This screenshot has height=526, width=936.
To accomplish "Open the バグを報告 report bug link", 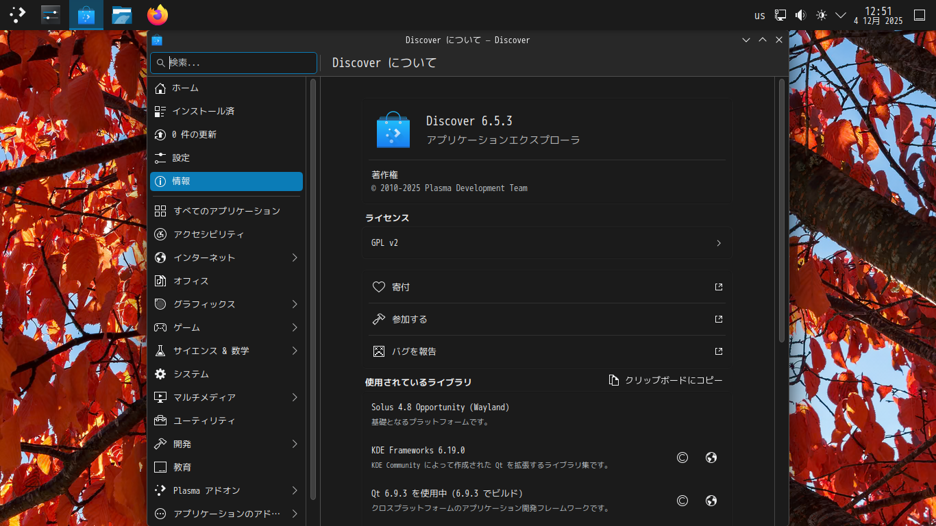I will coord(547,351).
